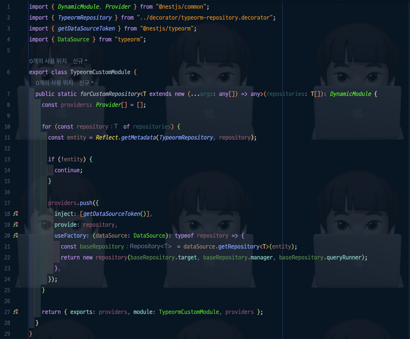
Task: Click the ': T' inlay type hint on line 10
Action: tap(114, 127)
